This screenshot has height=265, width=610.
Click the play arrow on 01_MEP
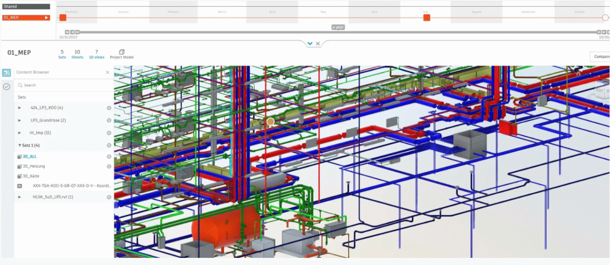[x=46, y=18]
